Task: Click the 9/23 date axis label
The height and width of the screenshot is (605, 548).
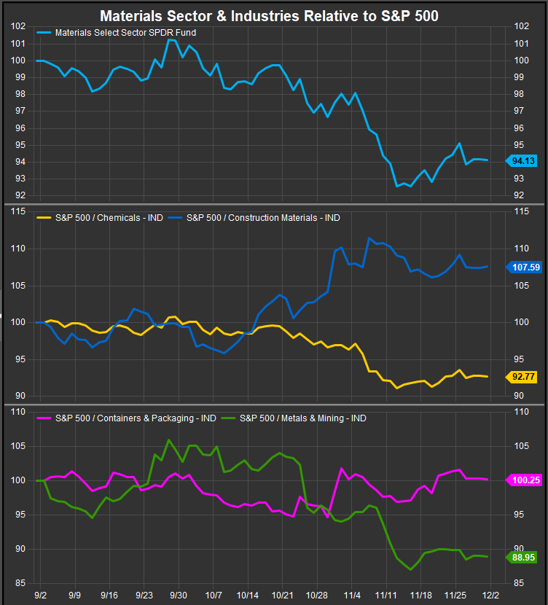Action: coord(144,596)
